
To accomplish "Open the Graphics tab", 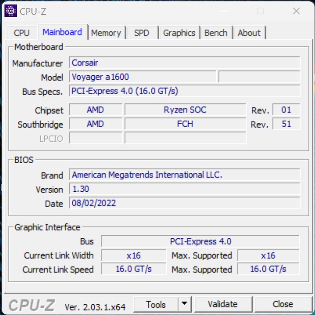I will tap(179, 33).
